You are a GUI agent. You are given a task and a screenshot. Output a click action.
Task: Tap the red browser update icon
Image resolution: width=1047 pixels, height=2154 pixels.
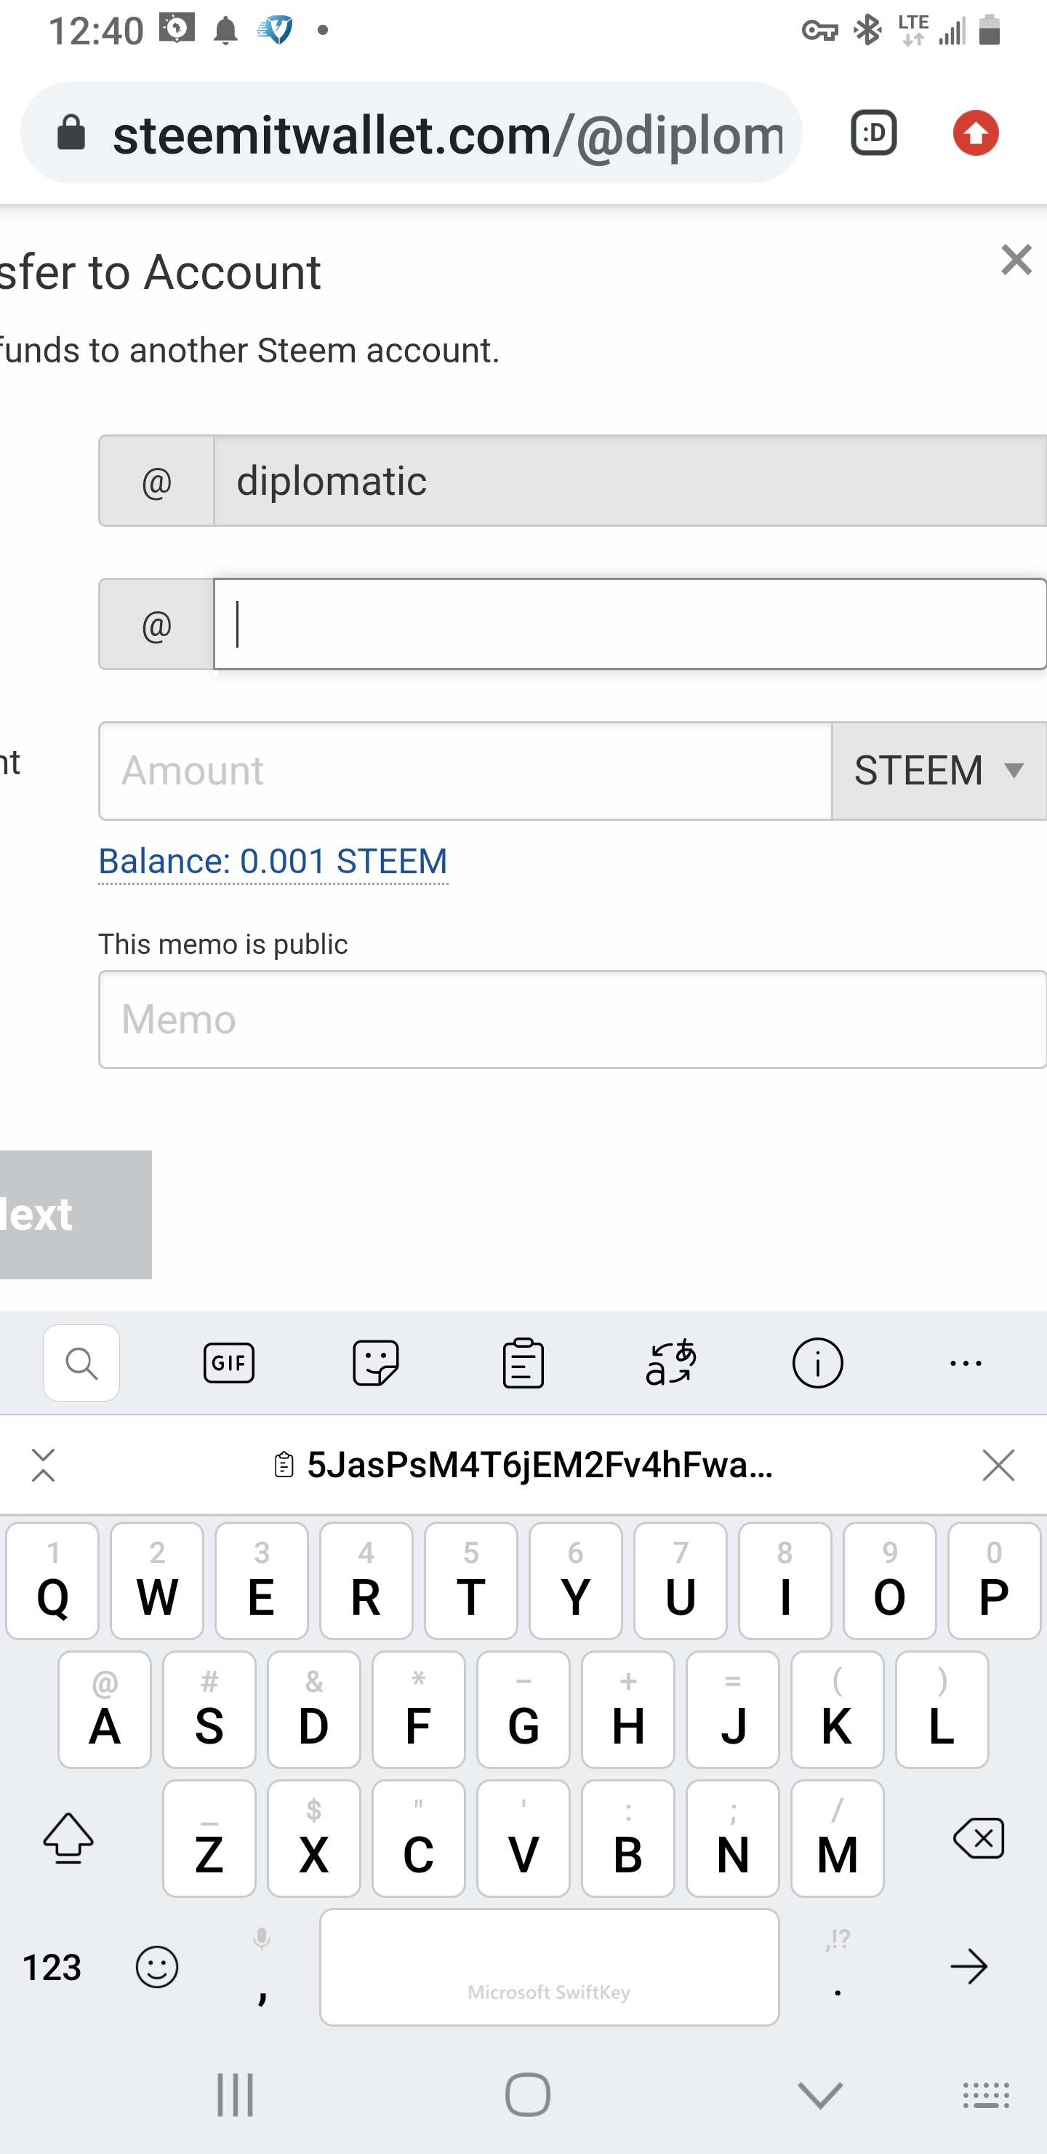click(x=975, y=133)
